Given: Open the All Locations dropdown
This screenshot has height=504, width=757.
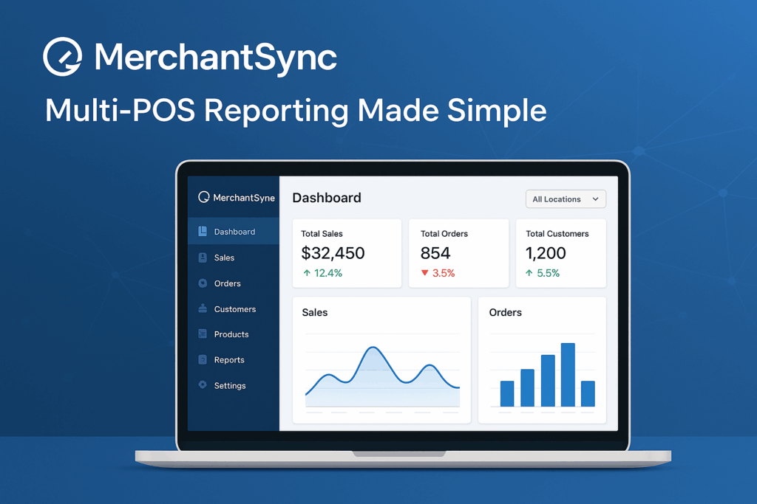Looking at the screenshot, I should [565, 199].
